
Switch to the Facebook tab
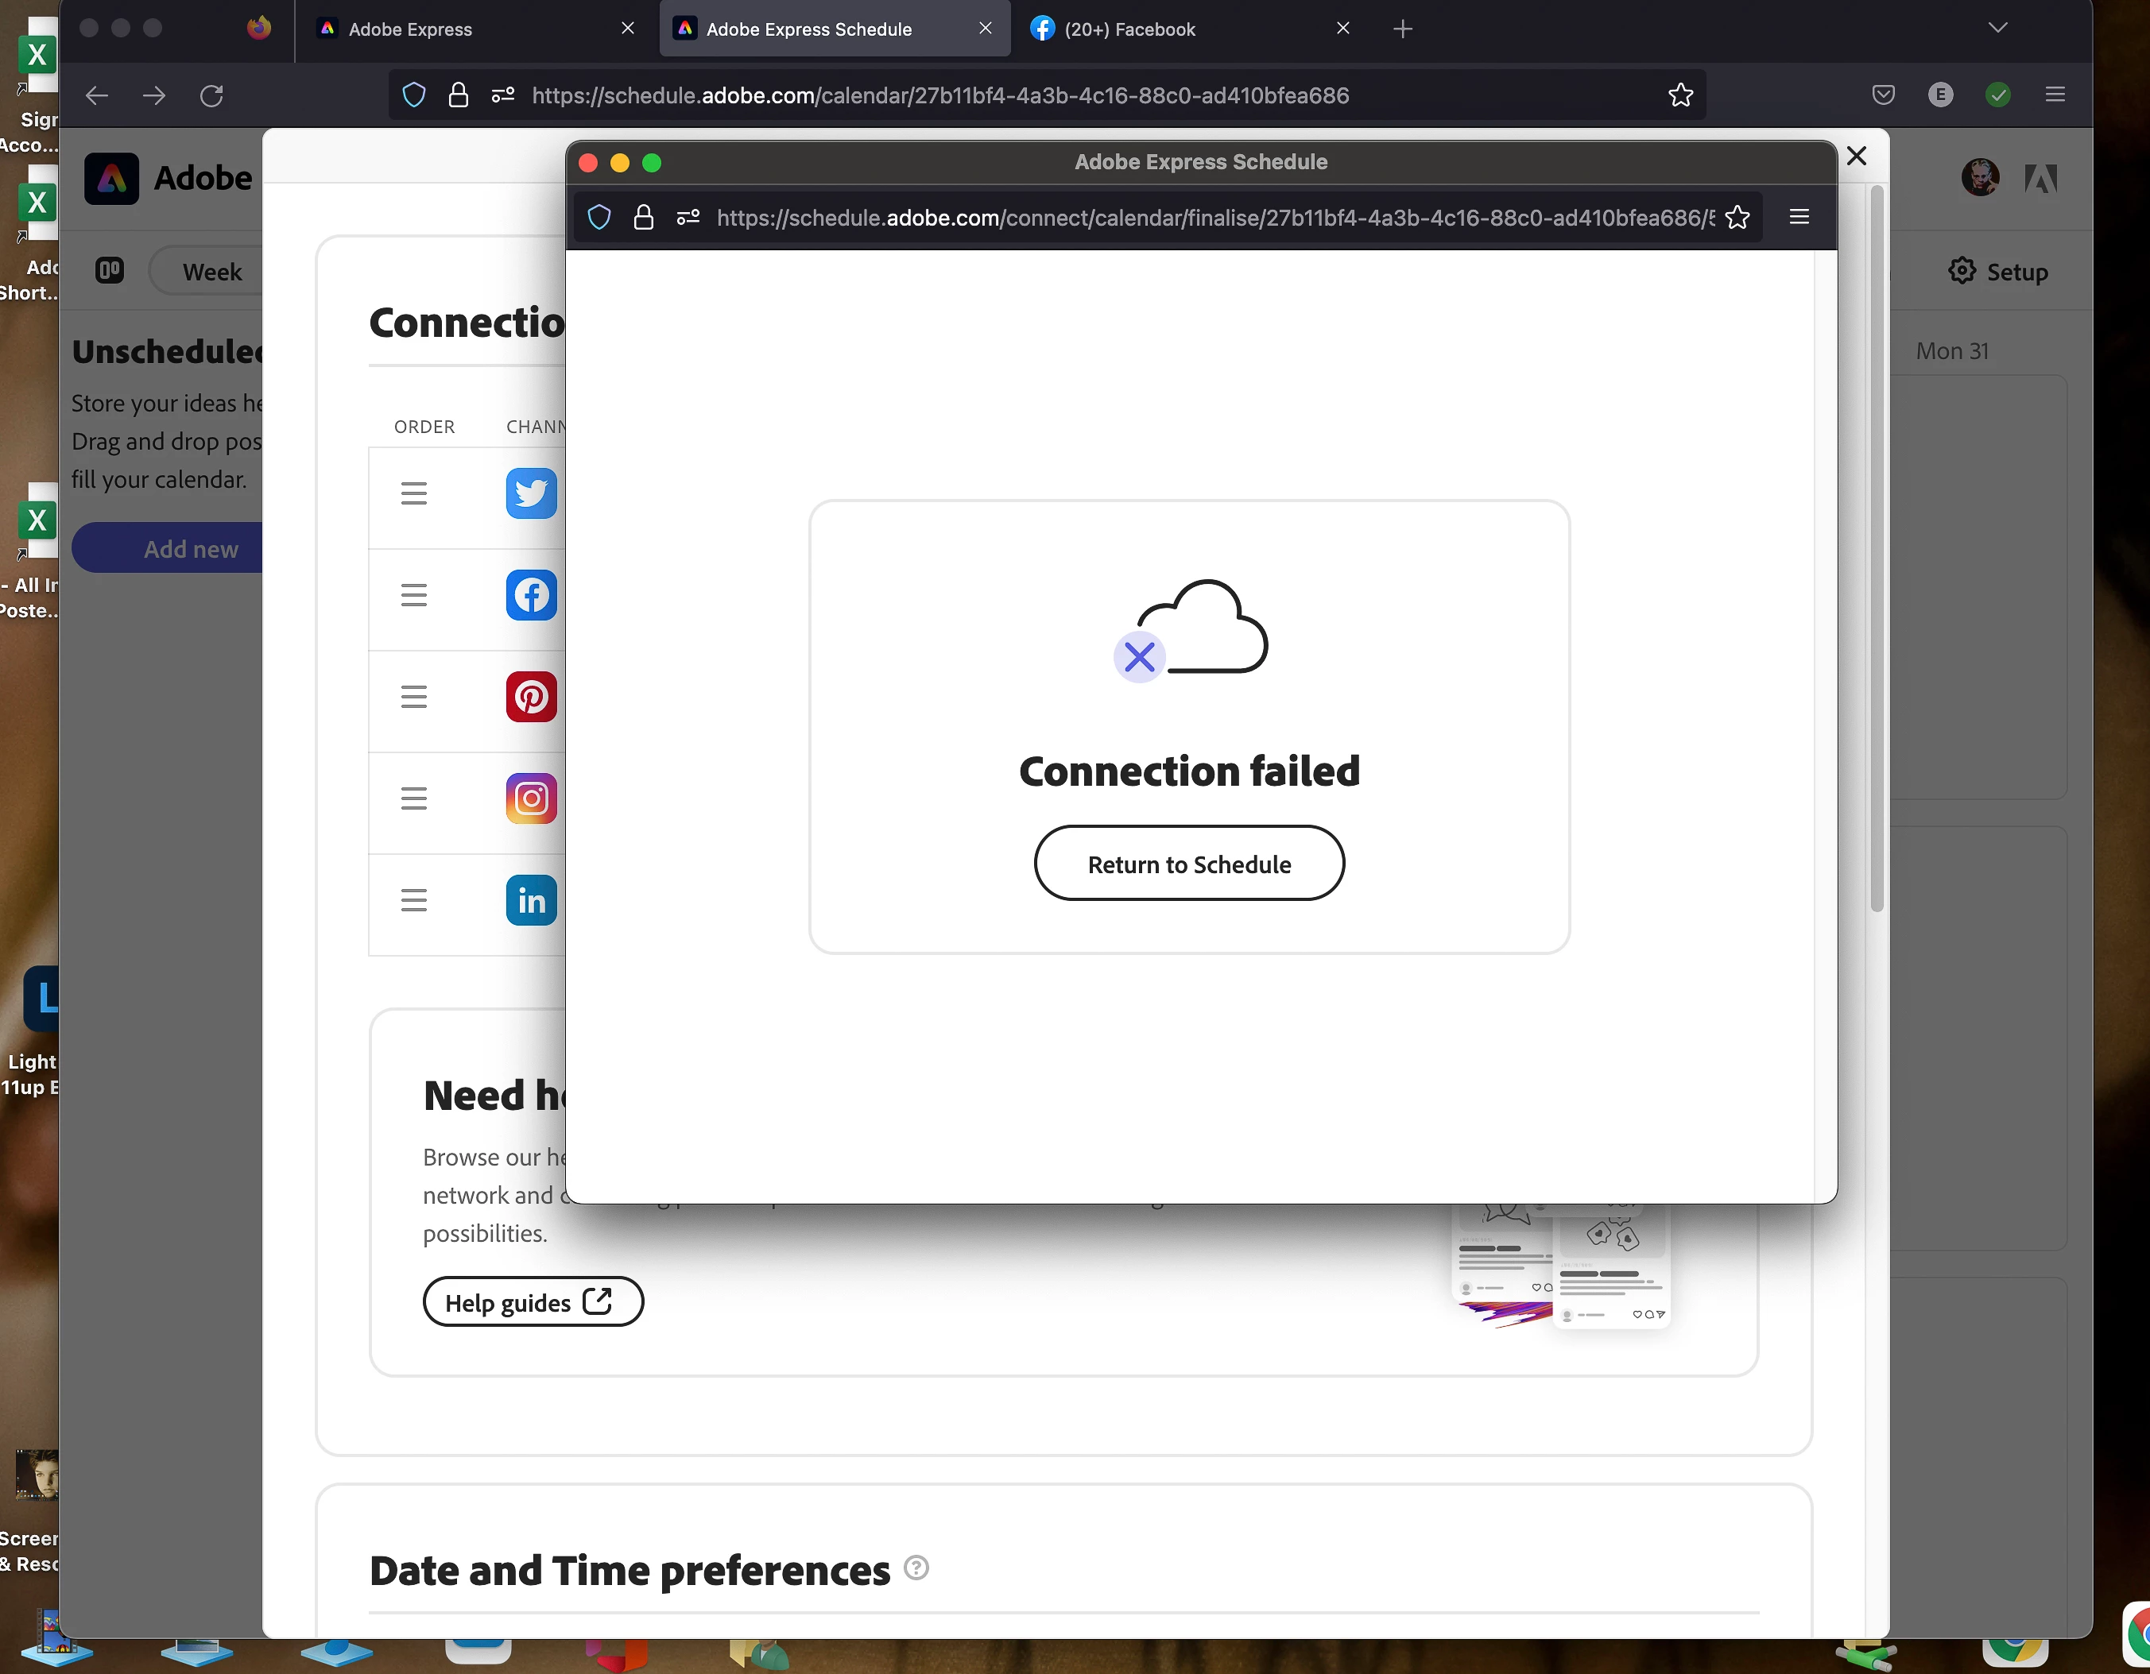coord(1129,29)
